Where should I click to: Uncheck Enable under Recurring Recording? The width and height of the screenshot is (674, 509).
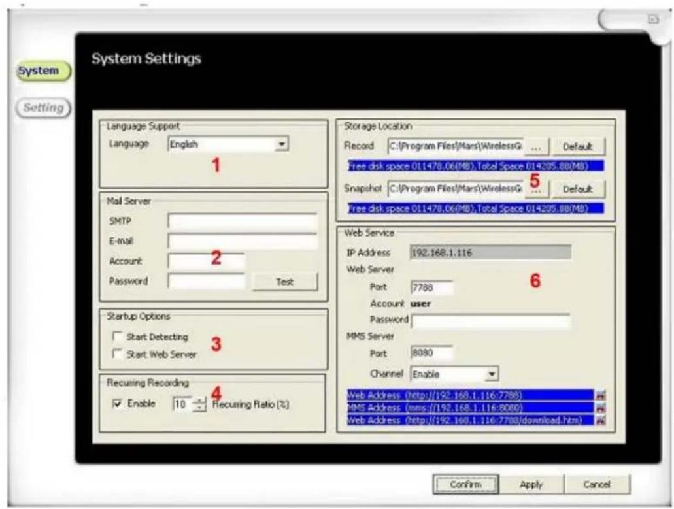(x=116, y=404)
